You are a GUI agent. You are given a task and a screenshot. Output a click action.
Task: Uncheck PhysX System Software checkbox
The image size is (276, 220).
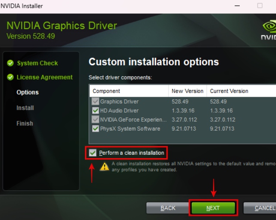[x=95, y=128]
